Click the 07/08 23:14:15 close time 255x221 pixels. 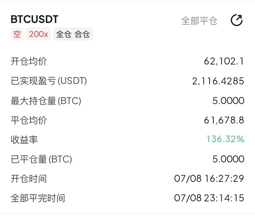[x=209, y=198]
